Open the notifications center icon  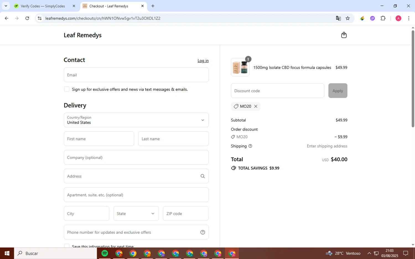click(x=406, y=253)
